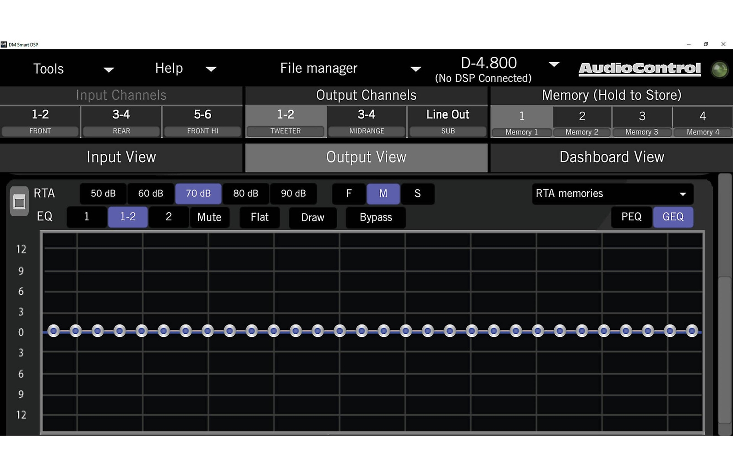Switch to PEQ mode
The image size is (733, 476).
[631, 217]
